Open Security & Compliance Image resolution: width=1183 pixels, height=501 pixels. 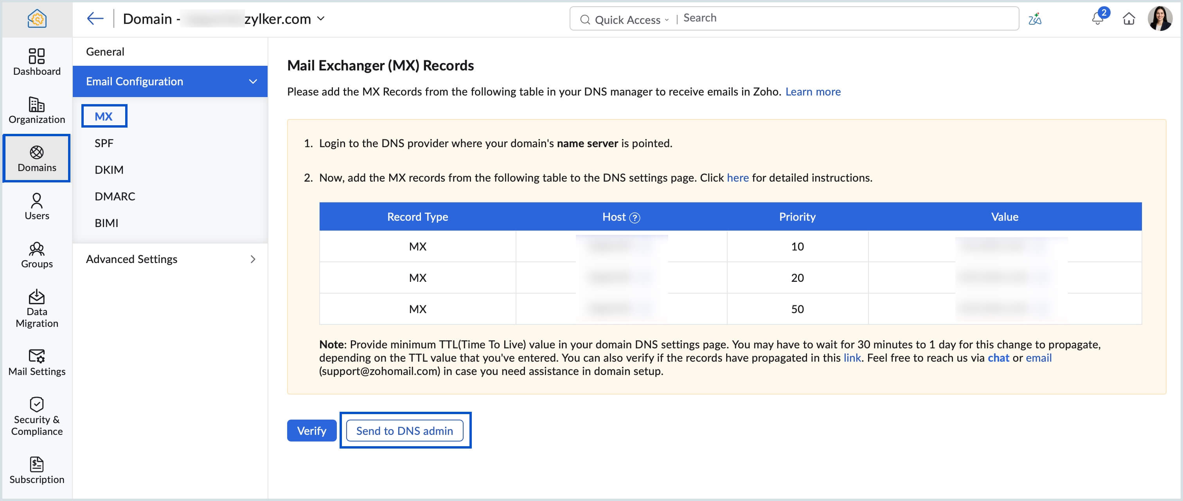(x=37, y=416)
